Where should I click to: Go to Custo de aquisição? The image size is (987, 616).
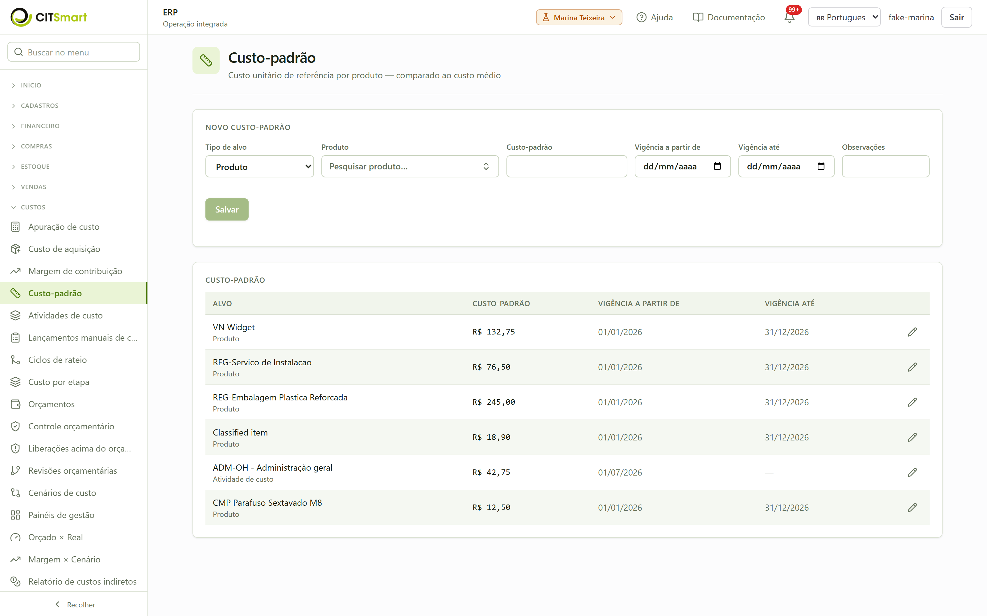coord(74,249)
